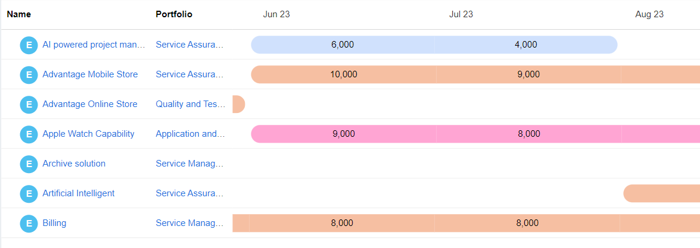Open the Billing project link
Viewport: 700px width, 248px height.
pos(54,223)
